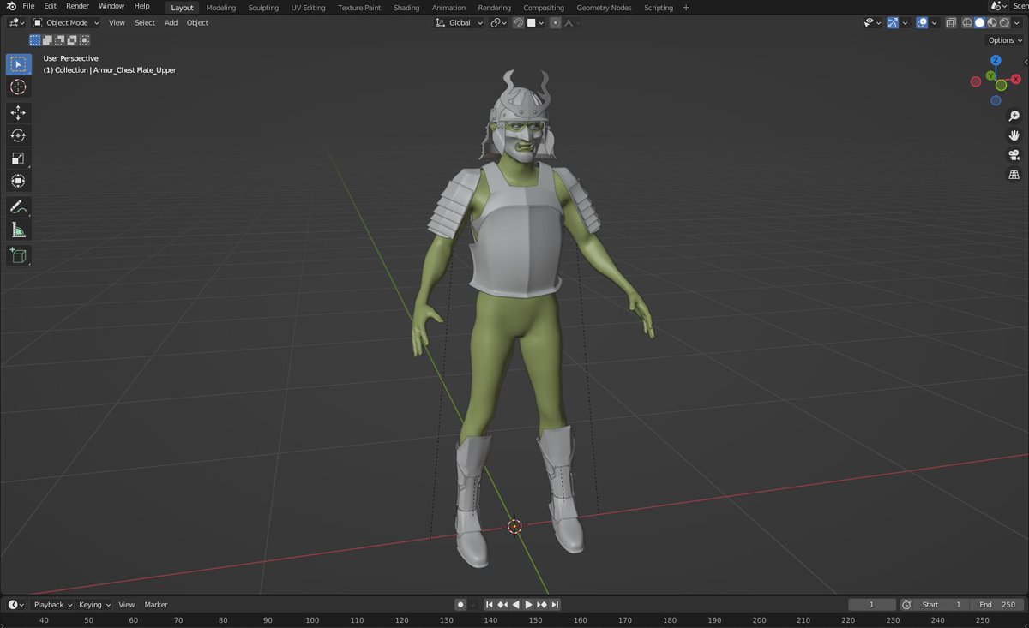Switch to wireframe shading
This screenshot has width=1029, height=628.
(968, 23)
